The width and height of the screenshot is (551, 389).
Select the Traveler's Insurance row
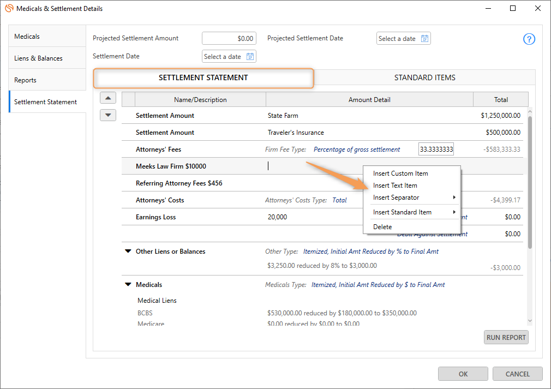(322, 132)
